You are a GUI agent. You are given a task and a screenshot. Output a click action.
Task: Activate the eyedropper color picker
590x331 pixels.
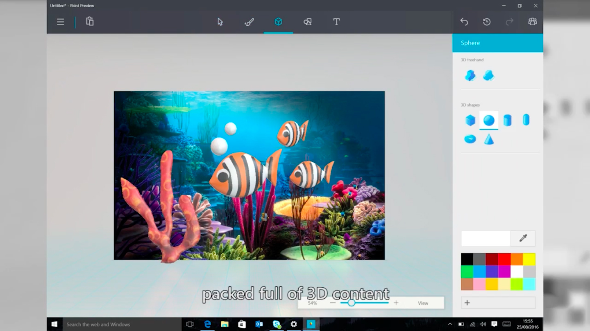tap(523, 239)
